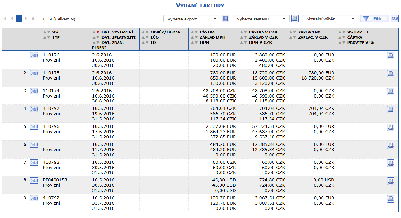401x218 pixels.
Task: Sort ascending by Provize v %
Action: pyautogui.click(x=340, y=43)
